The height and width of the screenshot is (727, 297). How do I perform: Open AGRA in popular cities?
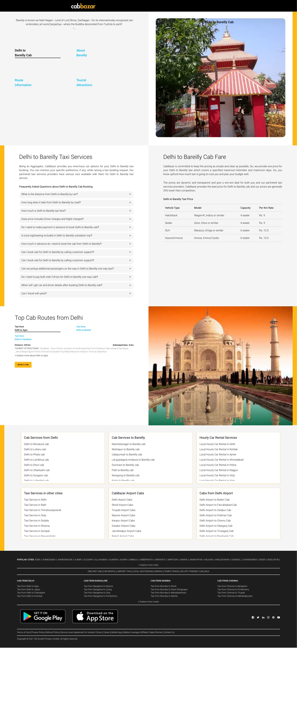click(x=38, y=559)
